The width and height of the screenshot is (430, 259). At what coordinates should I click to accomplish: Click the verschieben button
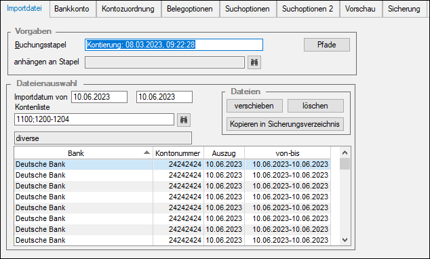point(254,106)
